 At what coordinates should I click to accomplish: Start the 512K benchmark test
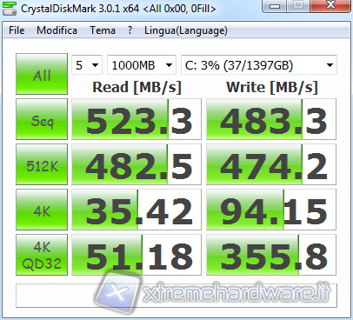[42, 164]
